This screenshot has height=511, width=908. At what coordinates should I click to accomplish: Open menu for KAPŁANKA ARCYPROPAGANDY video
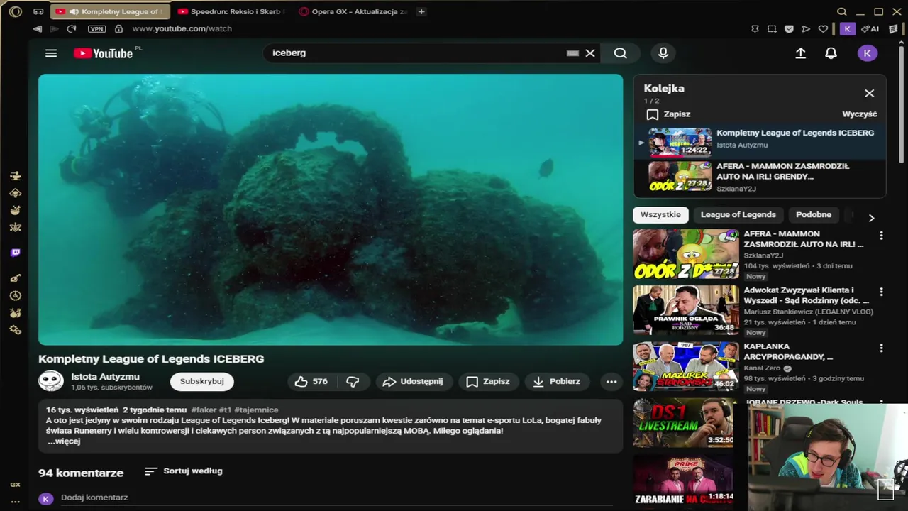[x=882, y=348]
